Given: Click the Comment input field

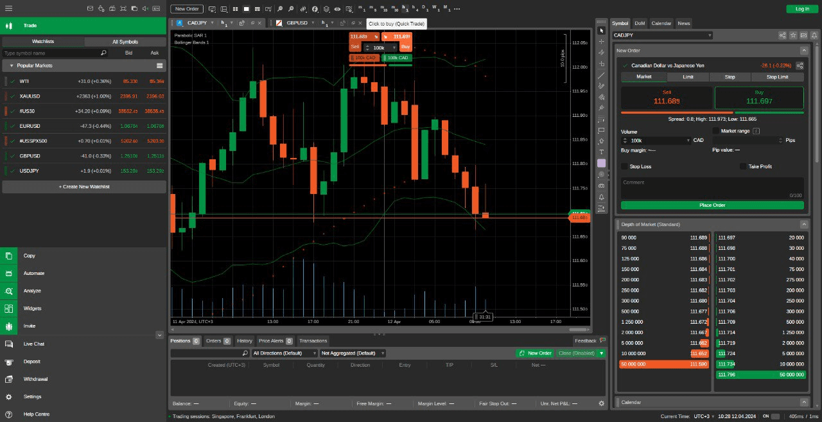Looking at the screenshot, I should click(712, 186).
